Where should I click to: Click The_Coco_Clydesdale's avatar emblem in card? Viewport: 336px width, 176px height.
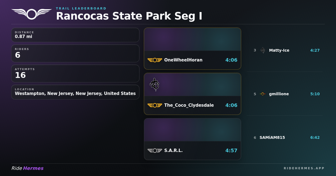(x=154, y=84)
